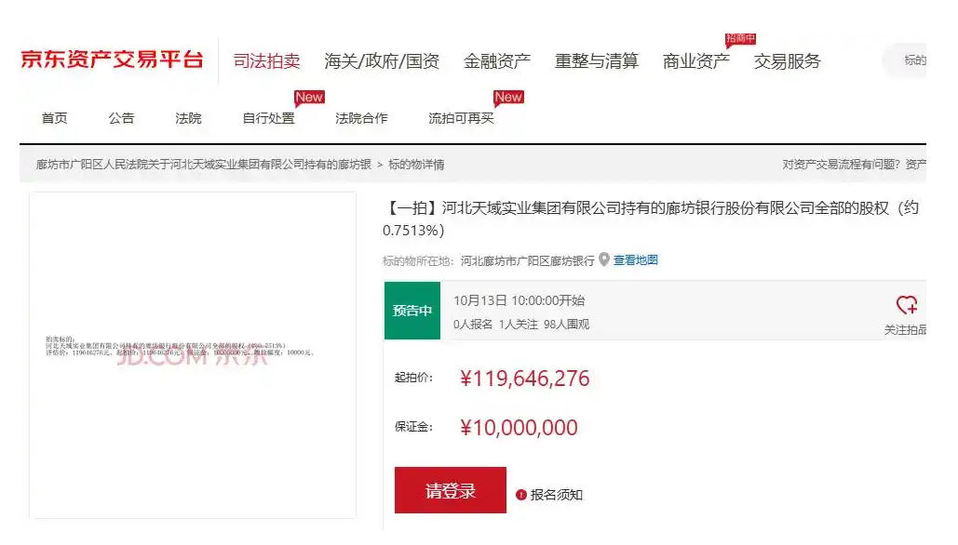
Task: Click the map pin location icon
Action: (x=603, y=259)
